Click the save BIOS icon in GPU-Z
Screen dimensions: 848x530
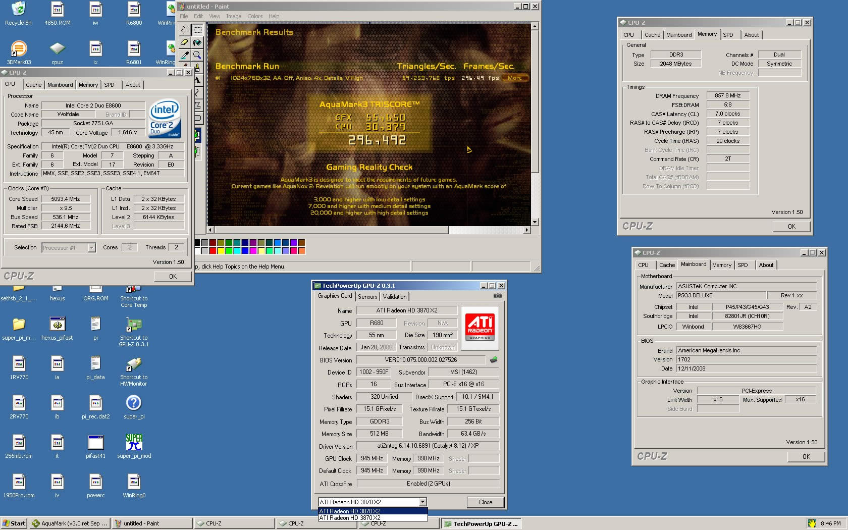click(493, 360)
